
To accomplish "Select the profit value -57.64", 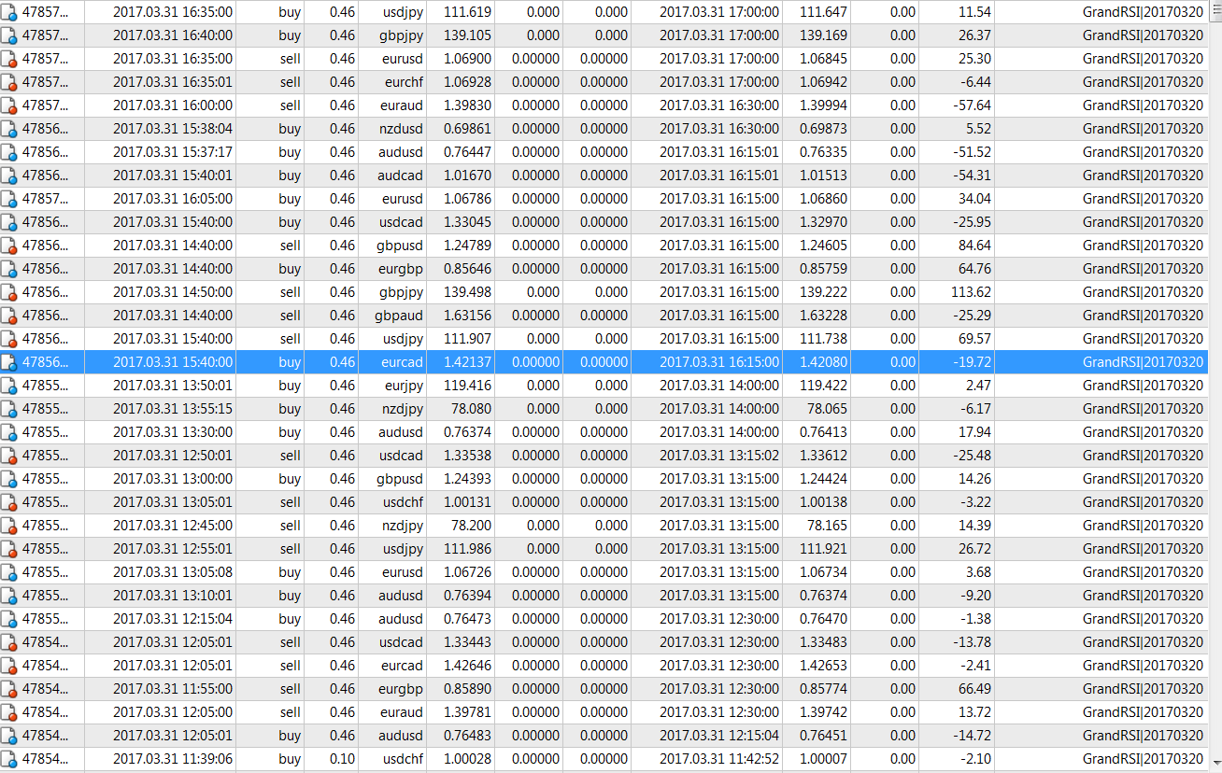I will [973, 105].
